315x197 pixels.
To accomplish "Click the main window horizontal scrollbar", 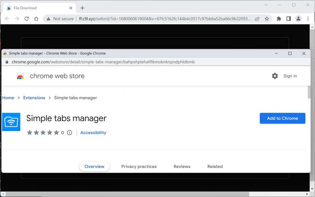I will point(127,194).
